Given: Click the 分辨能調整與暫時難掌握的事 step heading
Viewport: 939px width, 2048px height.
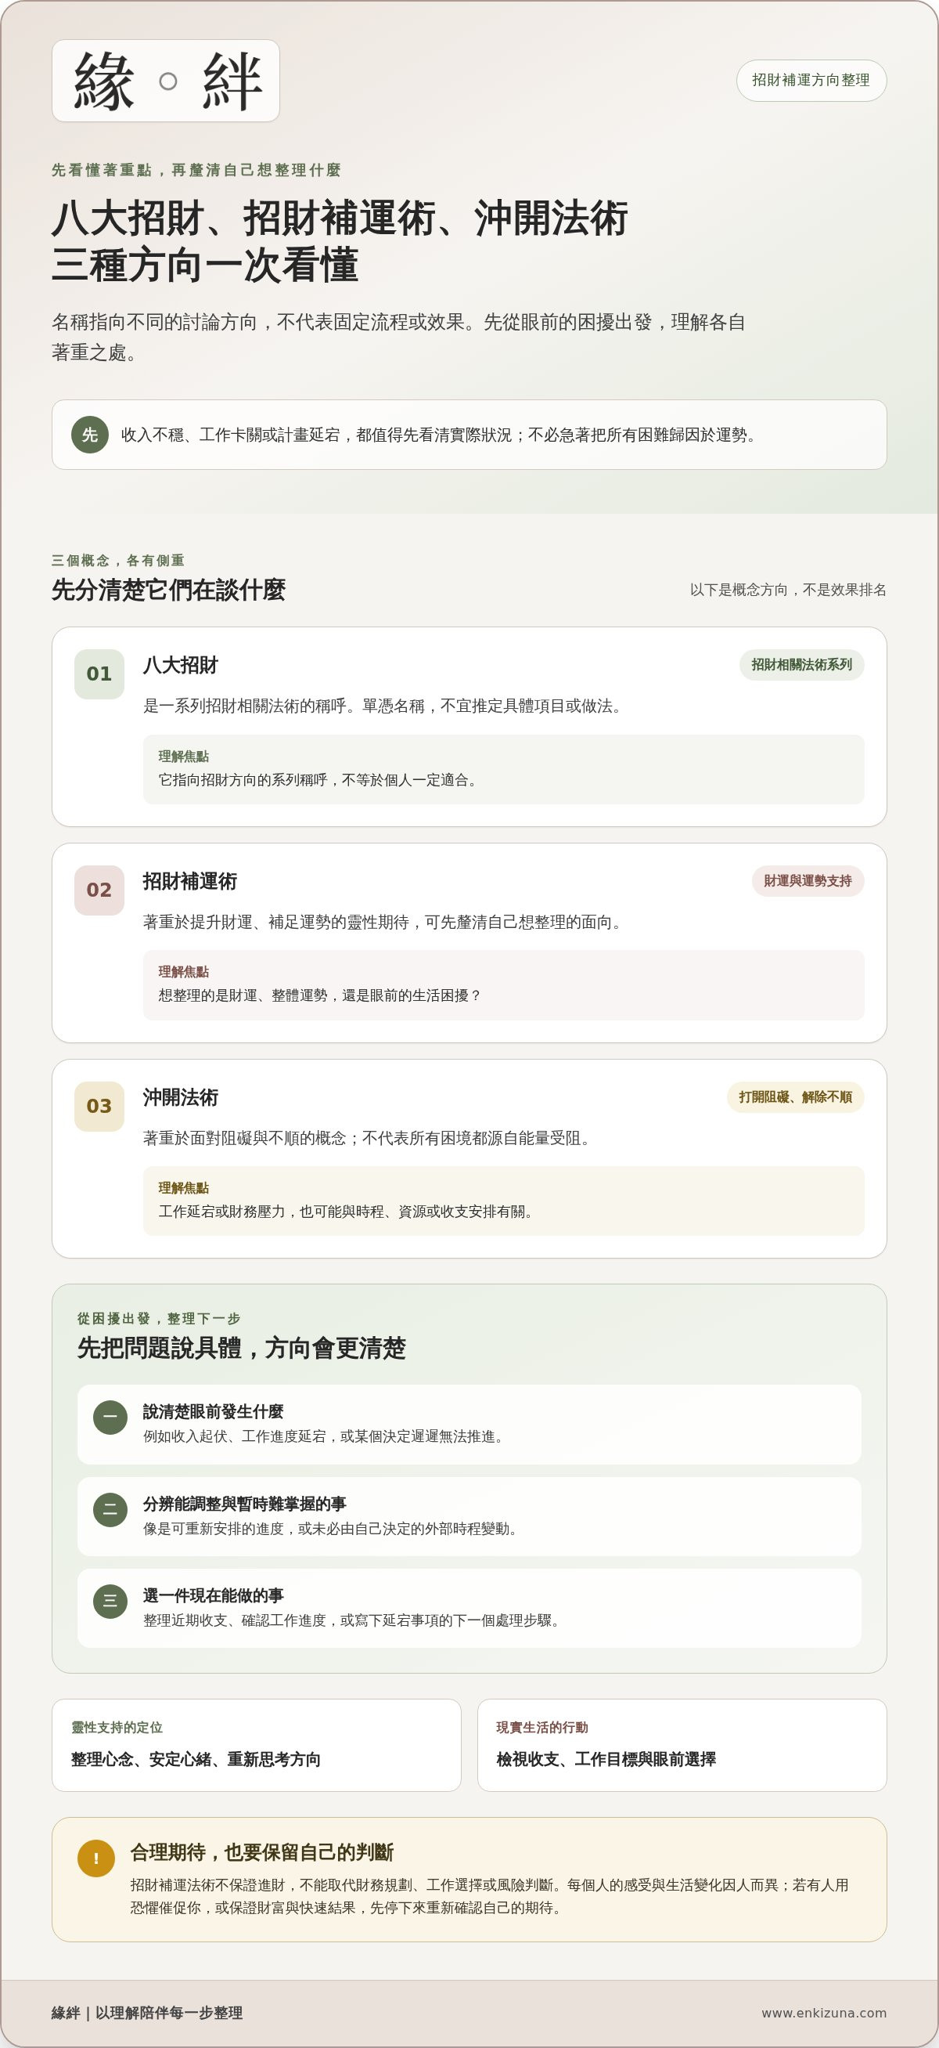Looking at the screenshot, I should point(245,1504).
